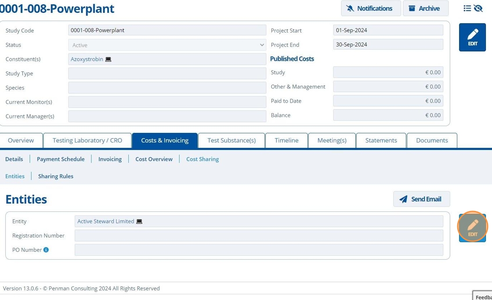Select the Cost Sharing sub-tab
Screen dimensions: 492x300
(203, 159)
